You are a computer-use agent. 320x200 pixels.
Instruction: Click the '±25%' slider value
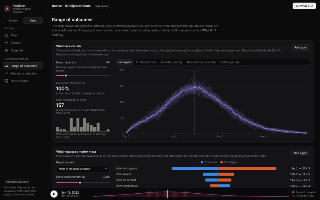tap(106, 177)
